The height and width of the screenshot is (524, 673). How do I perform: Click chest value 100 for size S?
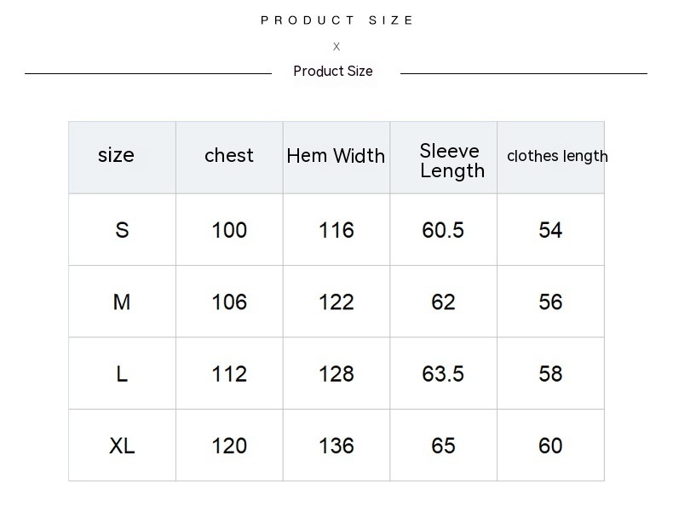click(229, 230)
